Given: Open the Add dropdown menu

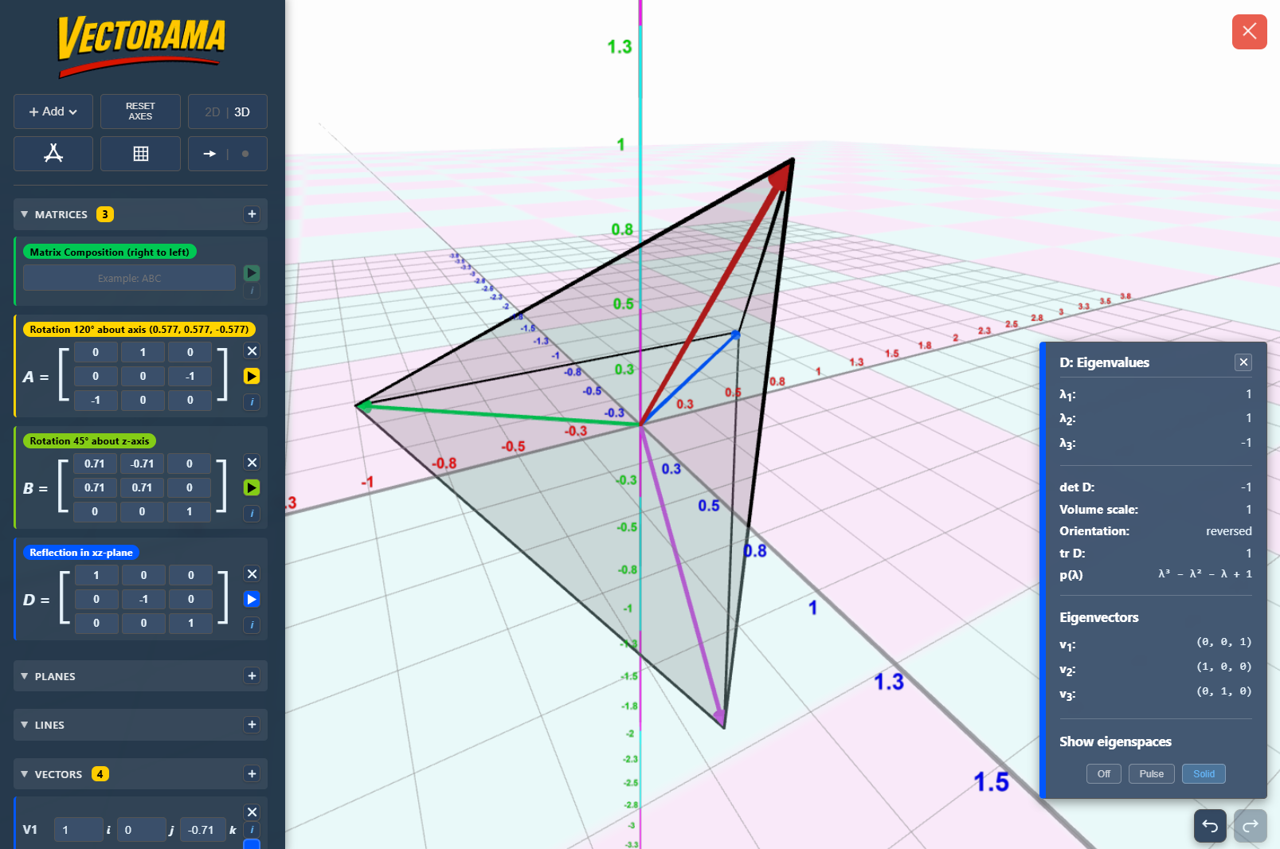Looking at the screenshot, I should click(x=53, y=112).
